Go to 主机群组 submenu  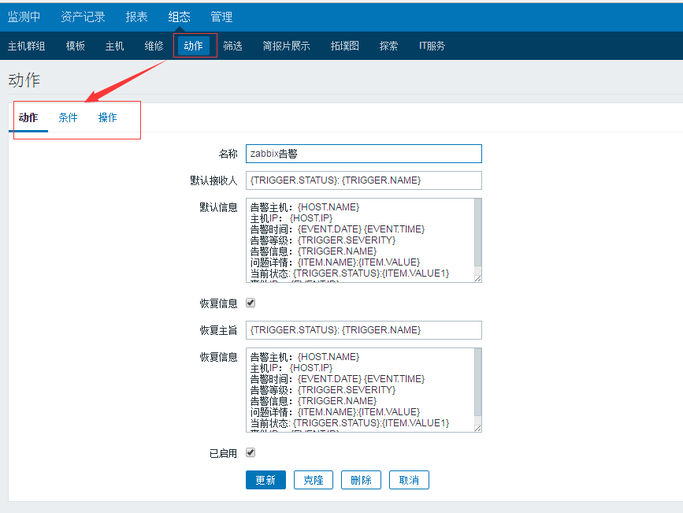(x=27, y=46)
